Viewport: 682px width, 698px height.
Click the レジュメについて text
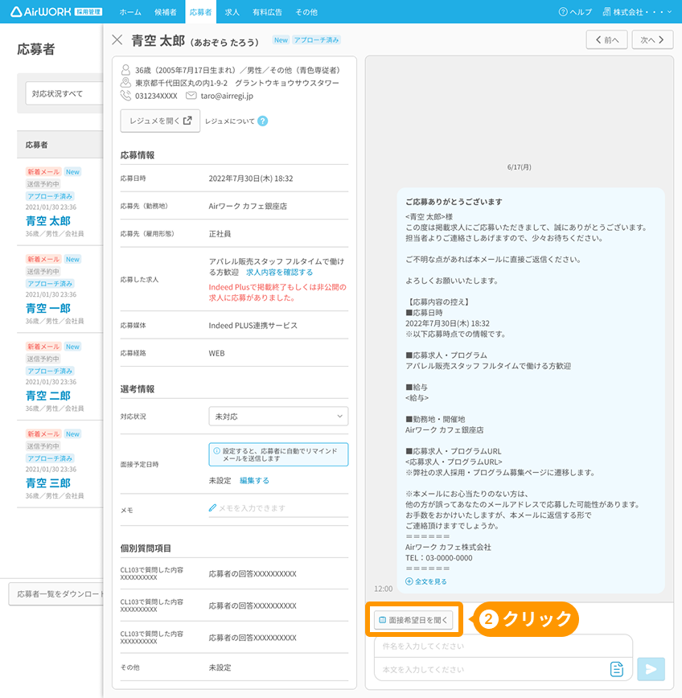(230, 121)
